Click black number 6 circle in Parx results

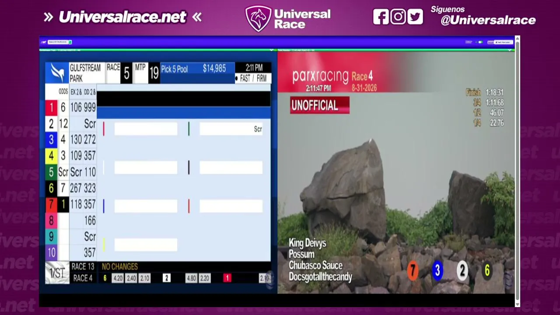point(487,271)
